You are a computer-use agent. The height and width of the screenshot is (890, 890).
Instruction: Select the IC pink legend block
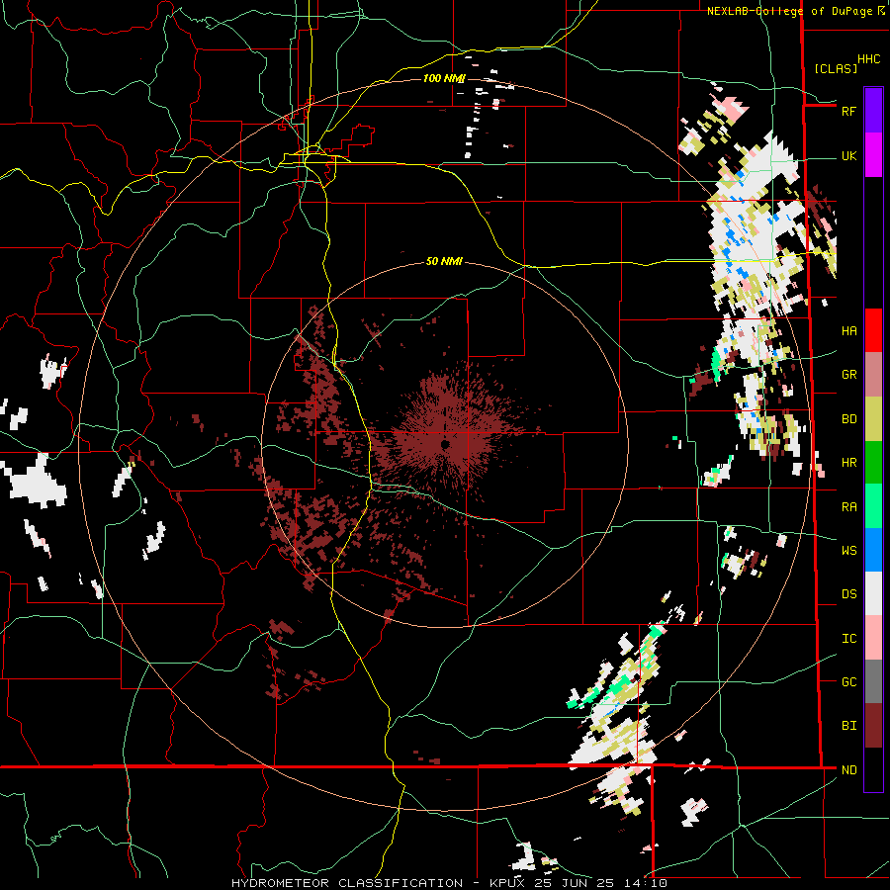(873, 638)
